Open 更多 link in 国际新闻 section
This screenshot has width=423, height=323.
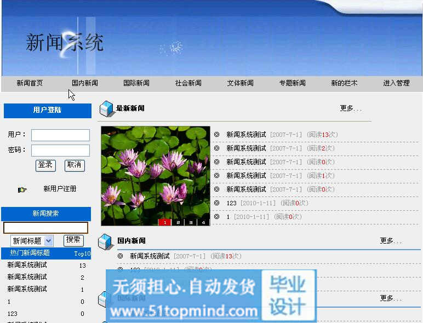pyautogui.click(x=391, y=298)
